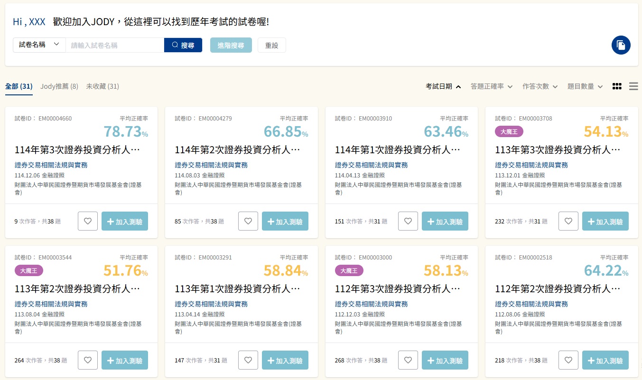Toggle heart favorite on 113年第3次 exam card
Screen dimensions: 642x380
point(568,221)
